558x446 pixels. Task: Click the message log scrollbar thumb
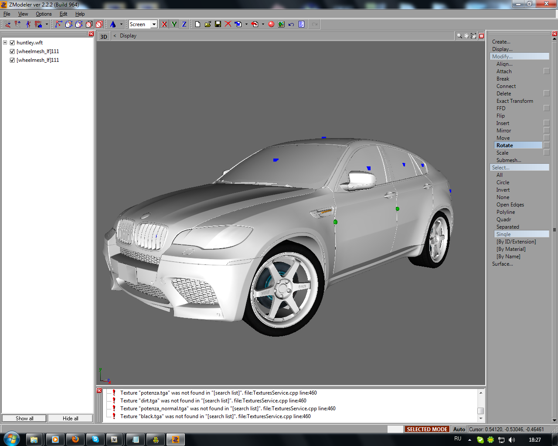480,411
